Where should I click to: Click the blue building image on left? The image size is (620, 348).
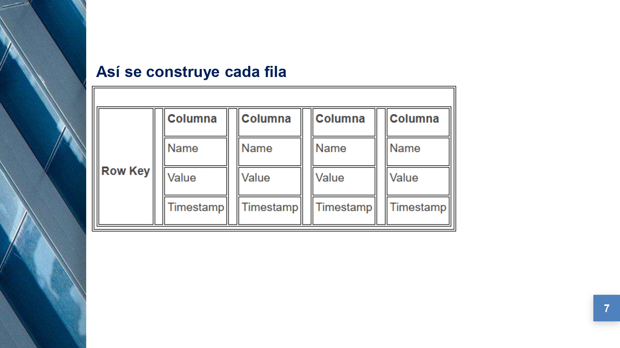pyautogui.click(x=43, y=174)
